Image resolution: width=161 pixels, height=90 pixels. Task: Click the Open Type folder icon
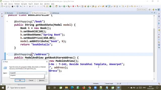(x=93, y=6)
